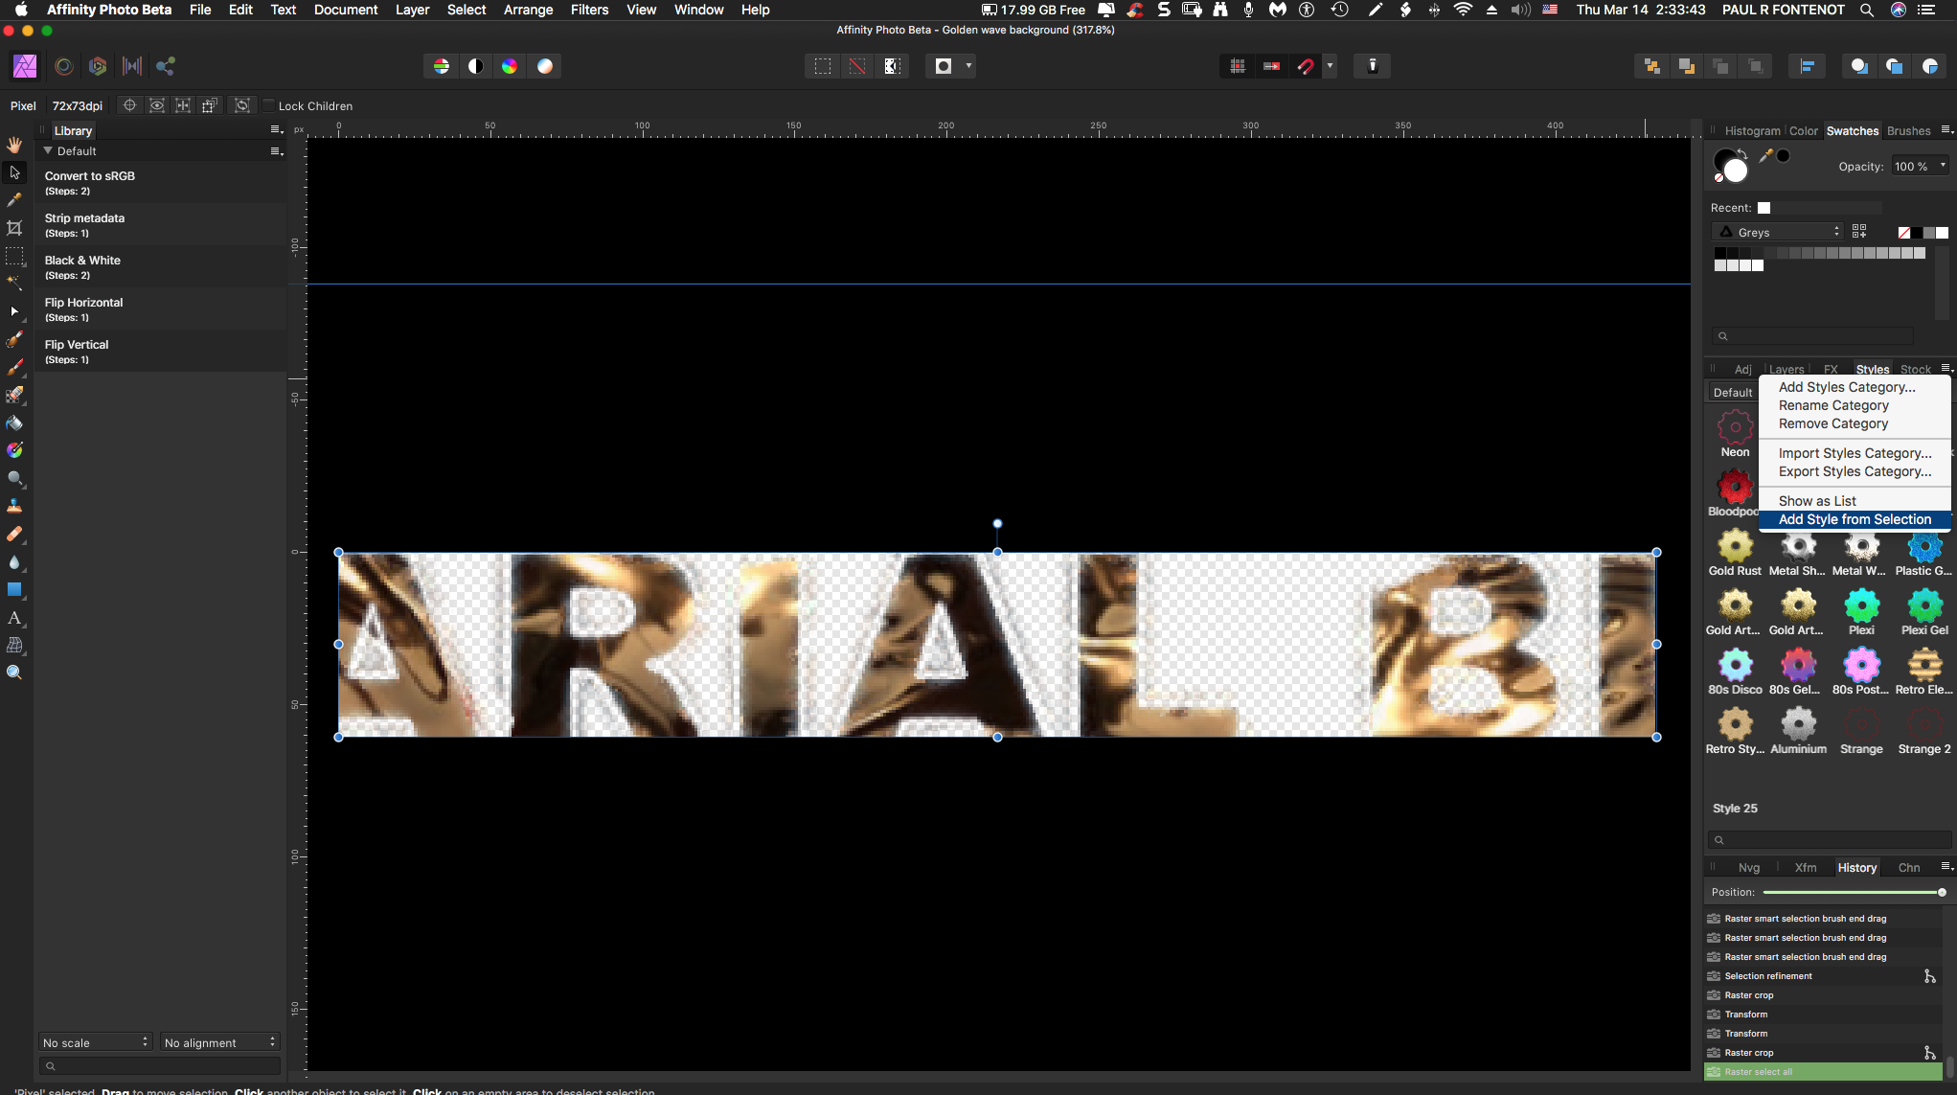
Task: Select the Selection refinement history step
Action: click(x=1823, y=976)
